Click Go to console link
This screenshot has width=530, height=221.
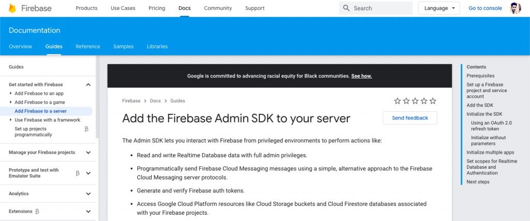tap(485, 8)
